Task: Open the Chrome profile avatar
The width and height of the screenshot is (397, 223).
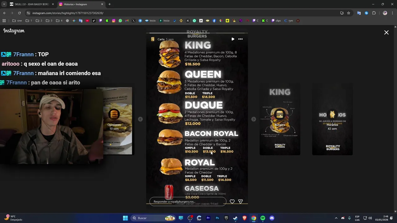Action: click(x=385, y=13)
